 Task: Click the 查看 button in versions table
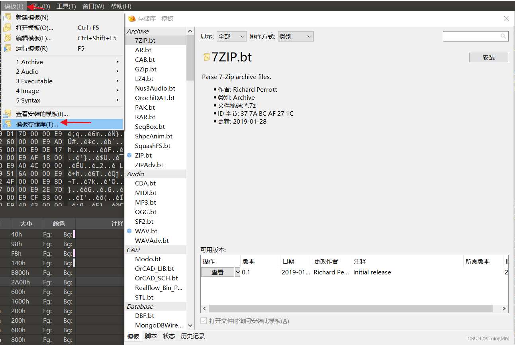[217, 272]
